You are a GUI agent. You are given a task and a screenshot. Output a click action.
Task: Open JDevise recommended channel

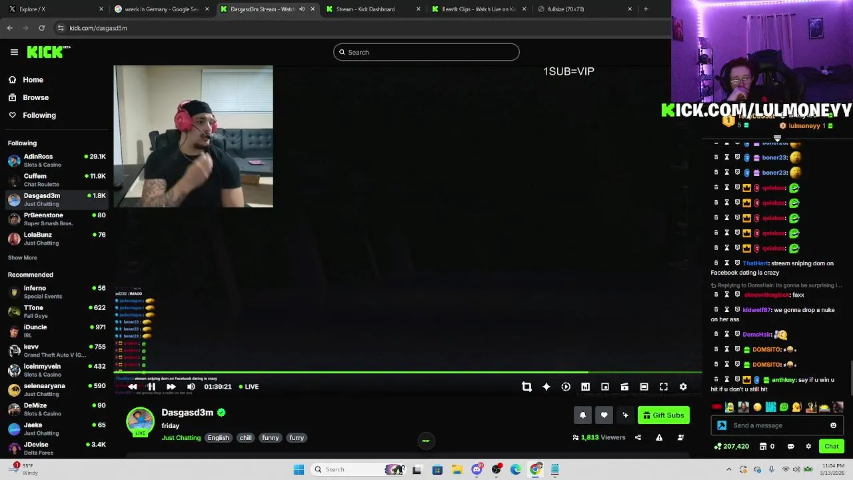[x=56, y=449]
